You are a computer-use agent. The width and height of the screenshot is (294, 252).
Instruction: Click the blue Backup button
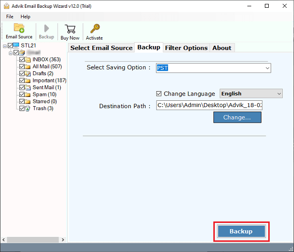[241, 232]
